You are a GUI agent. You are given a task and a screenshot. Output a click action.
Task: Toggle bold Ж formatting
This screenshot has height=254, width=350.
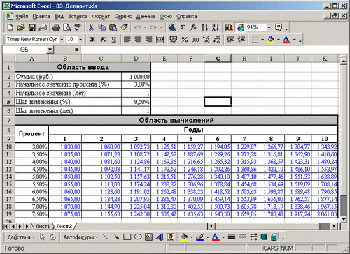[92, 39]
